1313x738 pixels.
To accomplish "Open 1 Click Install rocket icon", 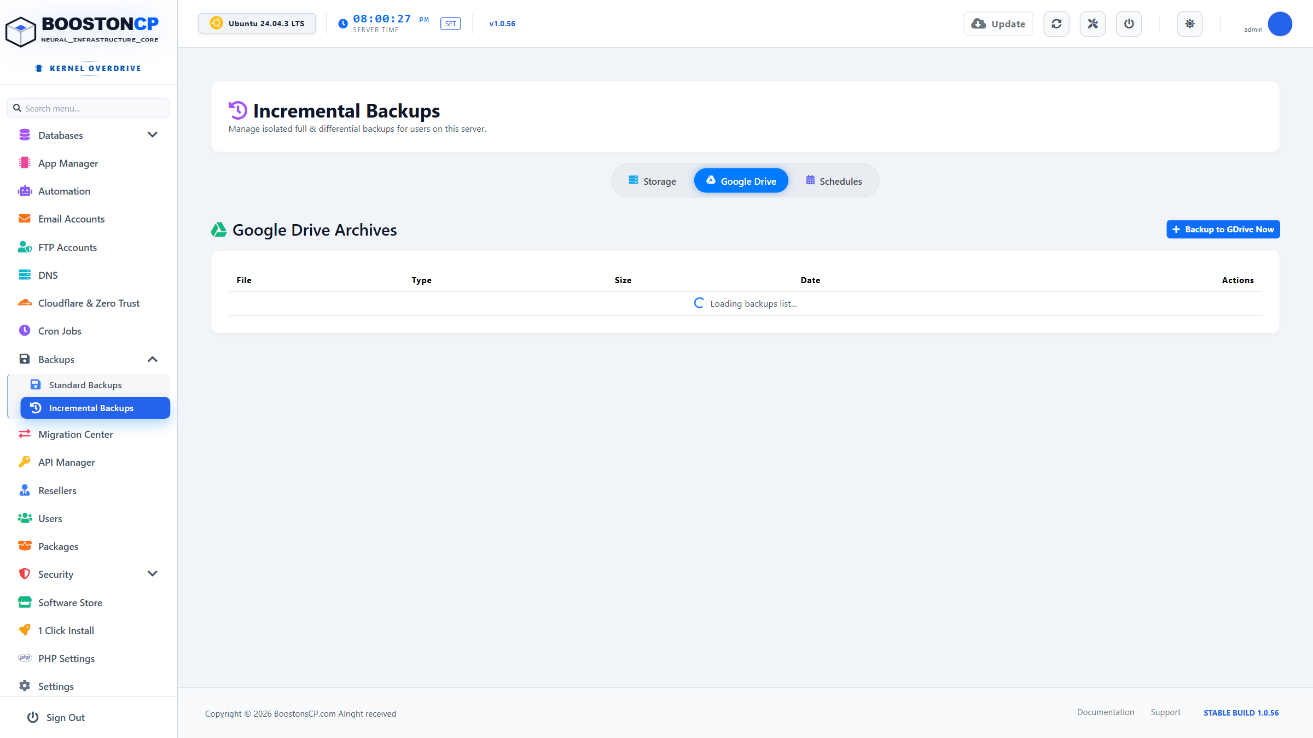I will click(25, 630).
